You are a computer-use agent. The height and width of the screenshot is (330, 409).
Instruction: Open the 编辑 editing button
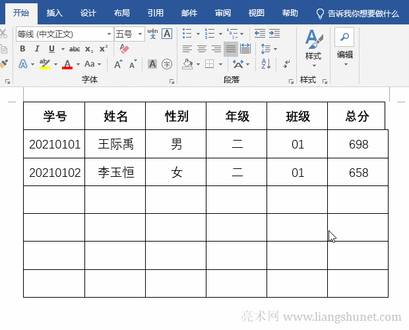(344, 47)
